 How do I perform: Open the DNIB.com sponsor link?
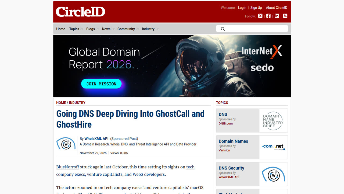226,123
